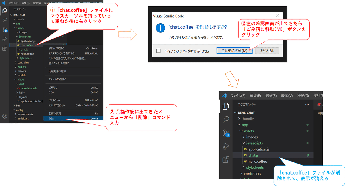
Task: Open Extensions icon in context-menu VS Code window
Action: click(4, 48)
